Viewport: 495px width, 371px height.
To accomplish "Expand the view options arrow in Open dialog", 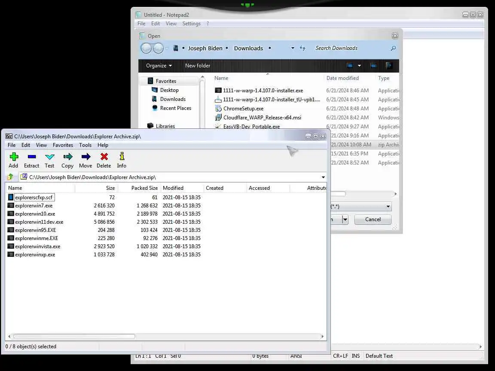I will [x=359, y=66].
